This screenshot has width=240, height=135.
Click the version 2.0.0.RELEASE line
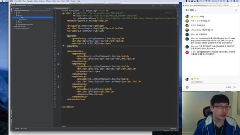91,43
